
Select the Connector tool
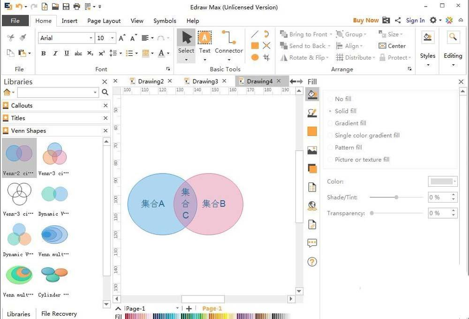coord(229,42)
